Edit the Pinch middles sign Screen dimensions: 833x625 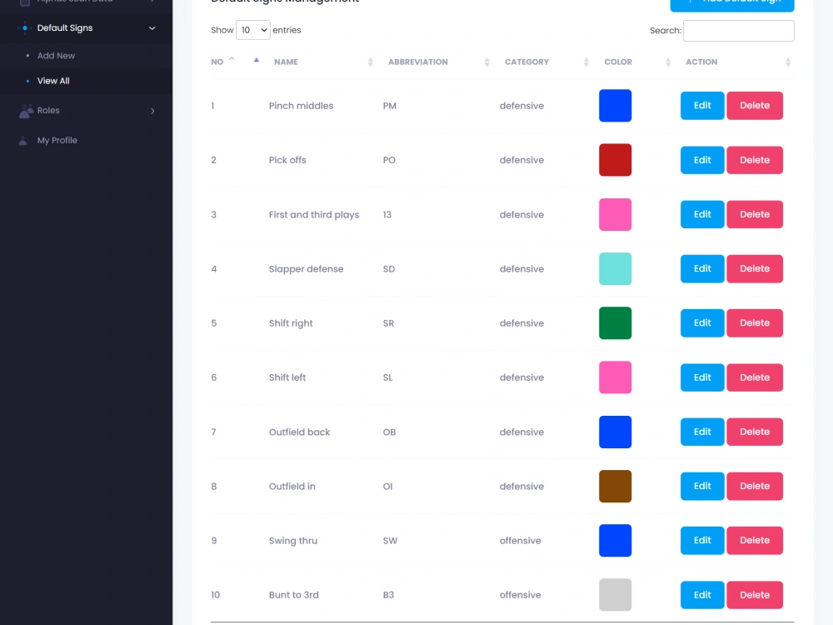702,105
